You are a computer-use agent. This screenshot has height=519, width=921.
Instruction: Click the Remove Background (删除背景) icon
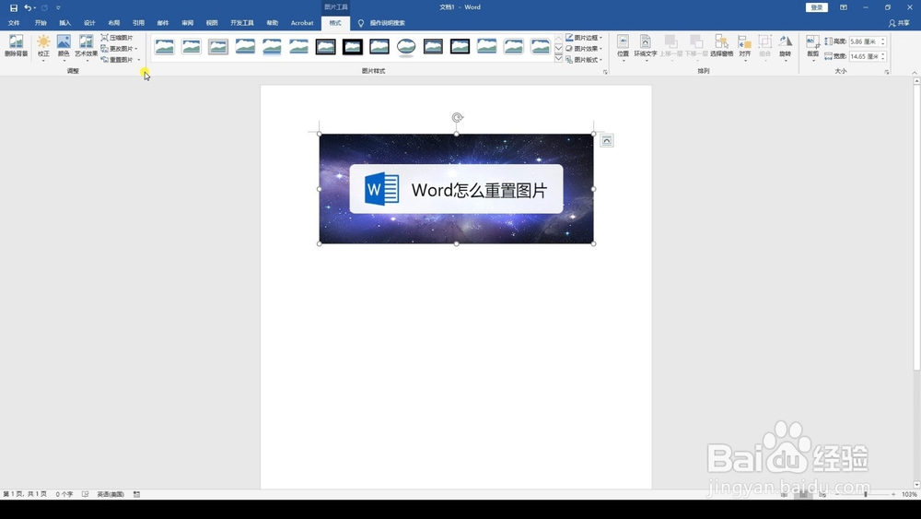click(x=16, y=46)
